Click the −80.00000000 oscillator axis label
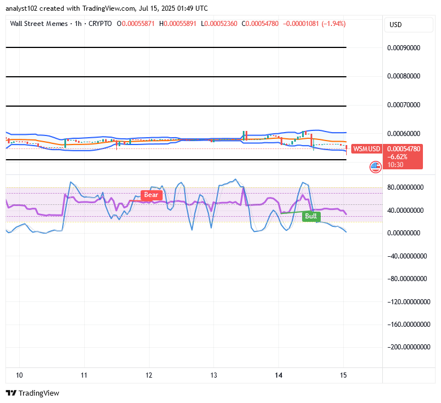The image size is (441, 403). click(407, 279)
